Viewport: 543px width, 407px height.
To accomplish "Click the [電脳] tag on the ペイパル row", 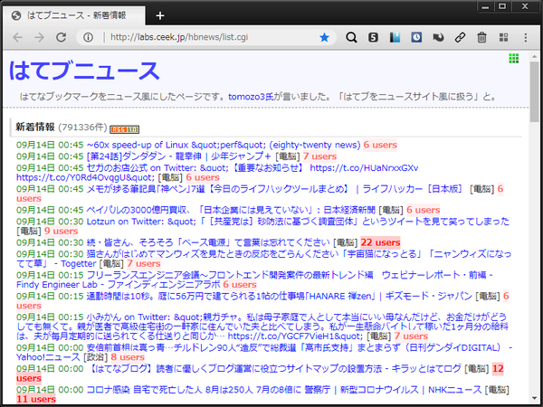I will 391,210.
